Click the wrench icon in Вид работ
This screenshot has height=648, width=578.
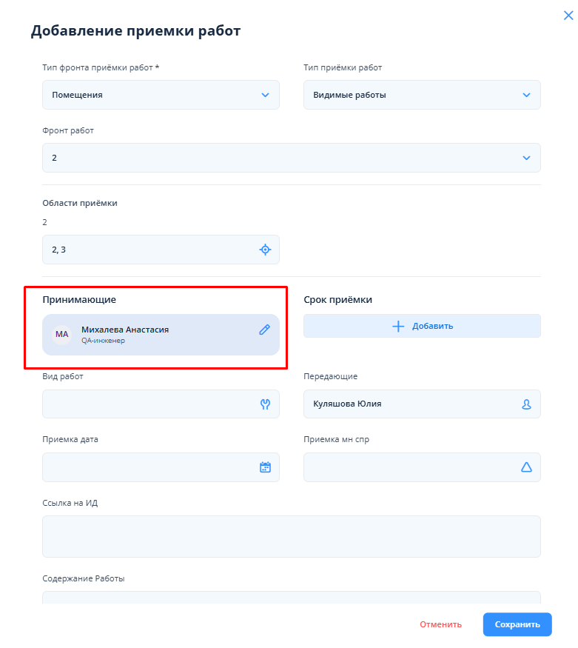[x=265, y=404]
